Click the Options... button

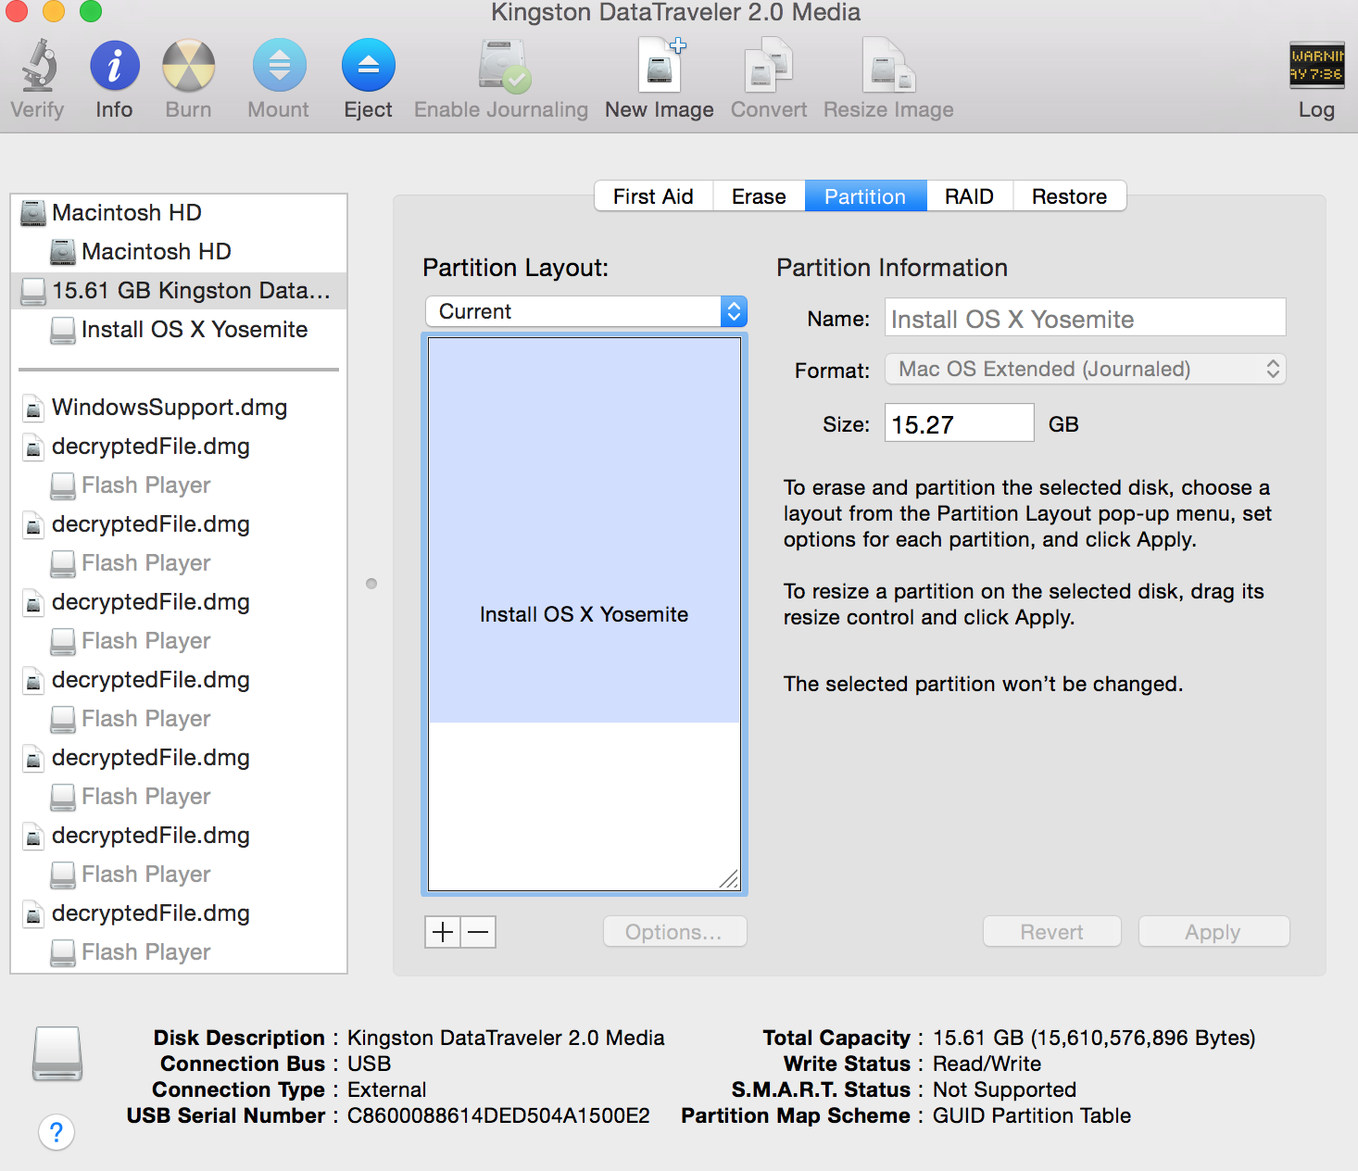674,932
